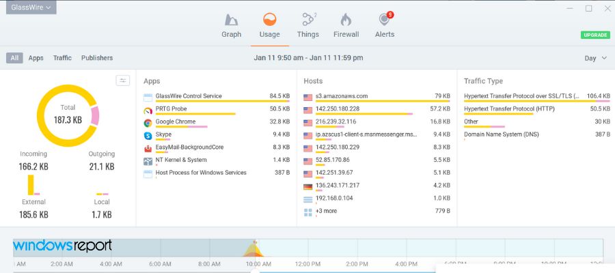The image size is (615, 273).
Task: Open the Firewall flame icon
Action: (346, 19)
